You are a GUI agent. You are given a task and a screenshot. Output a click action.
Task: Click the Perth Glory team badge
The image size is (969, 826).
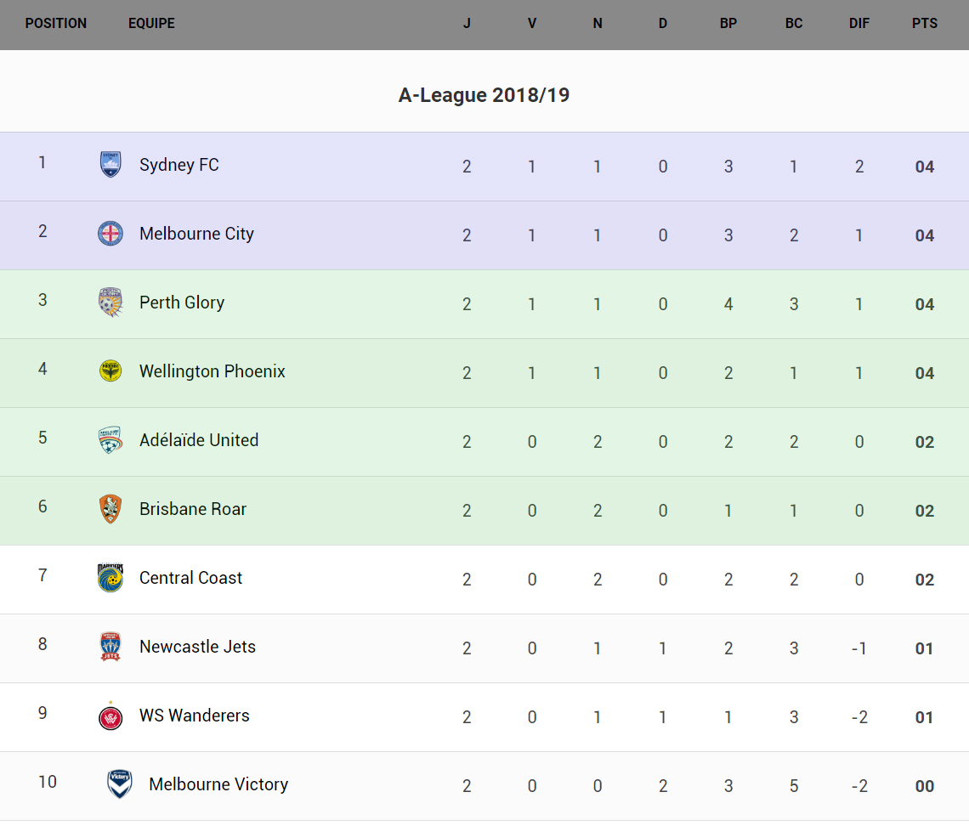tap(110, 303)
